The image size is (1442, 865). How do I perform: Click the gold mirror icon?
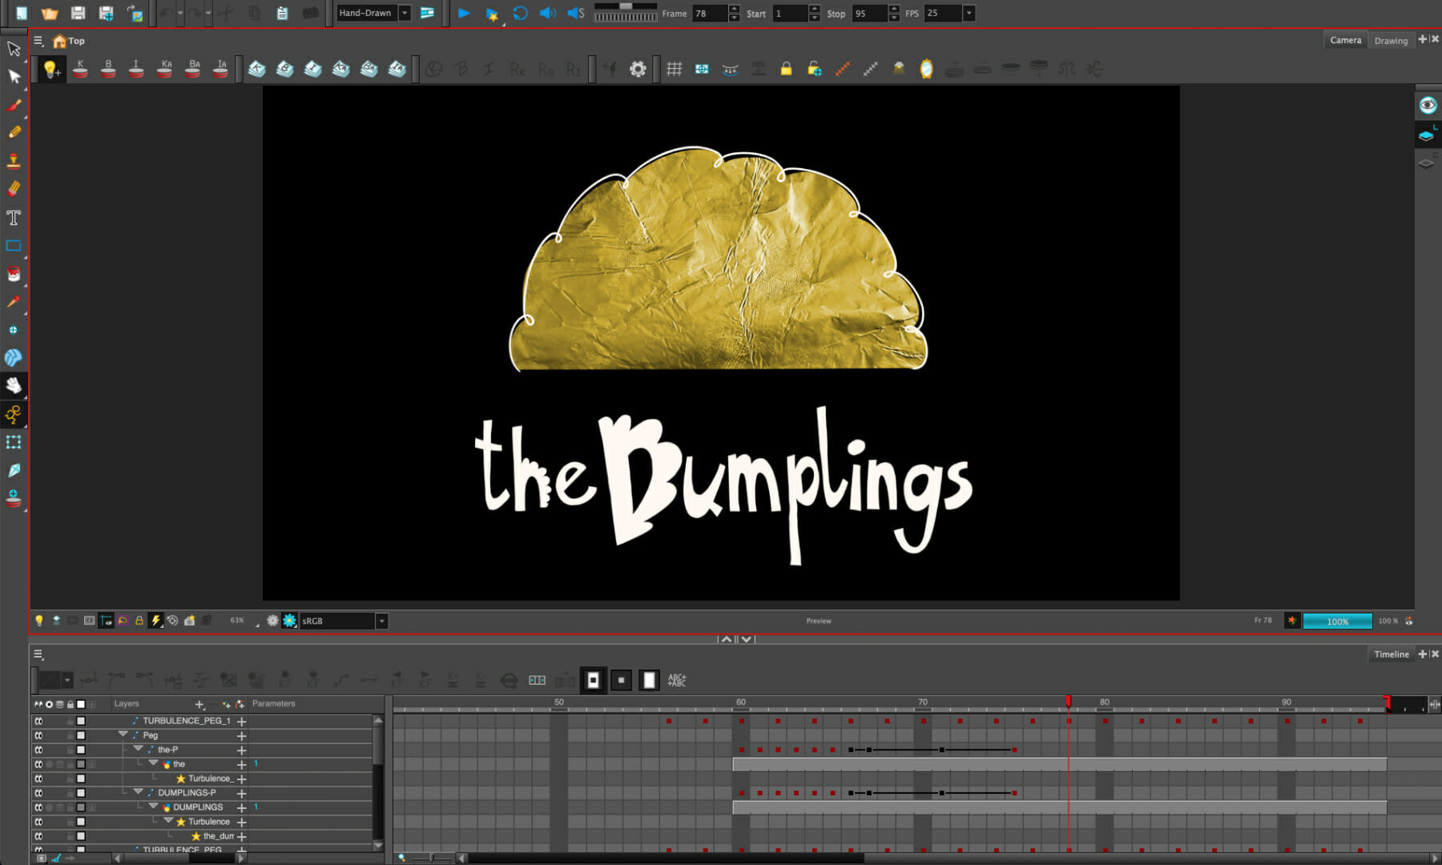[x=926, y=69]
